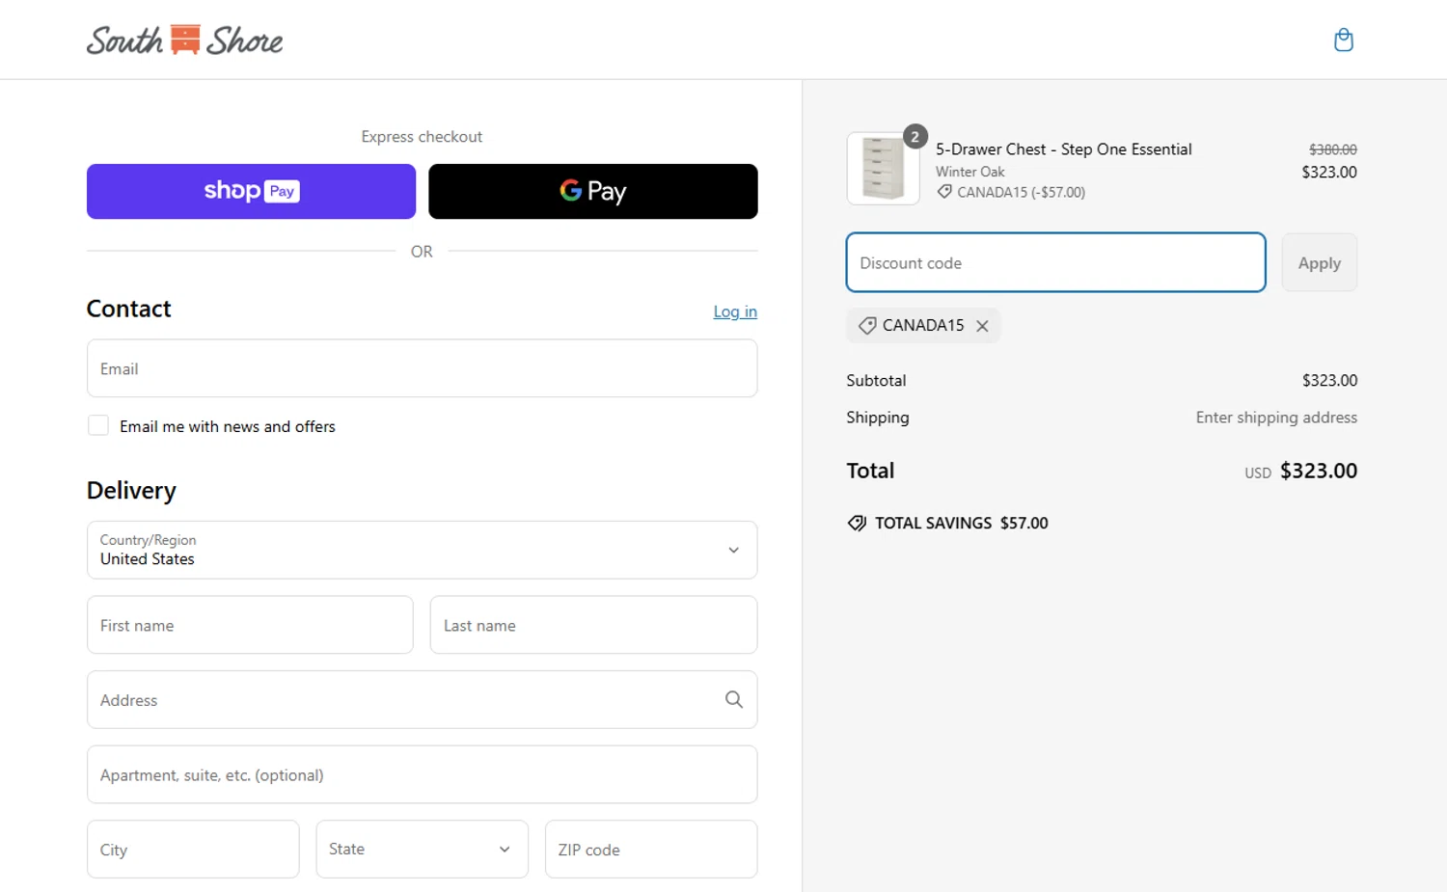Toggle Email me with news and offers

pos(98,426)
